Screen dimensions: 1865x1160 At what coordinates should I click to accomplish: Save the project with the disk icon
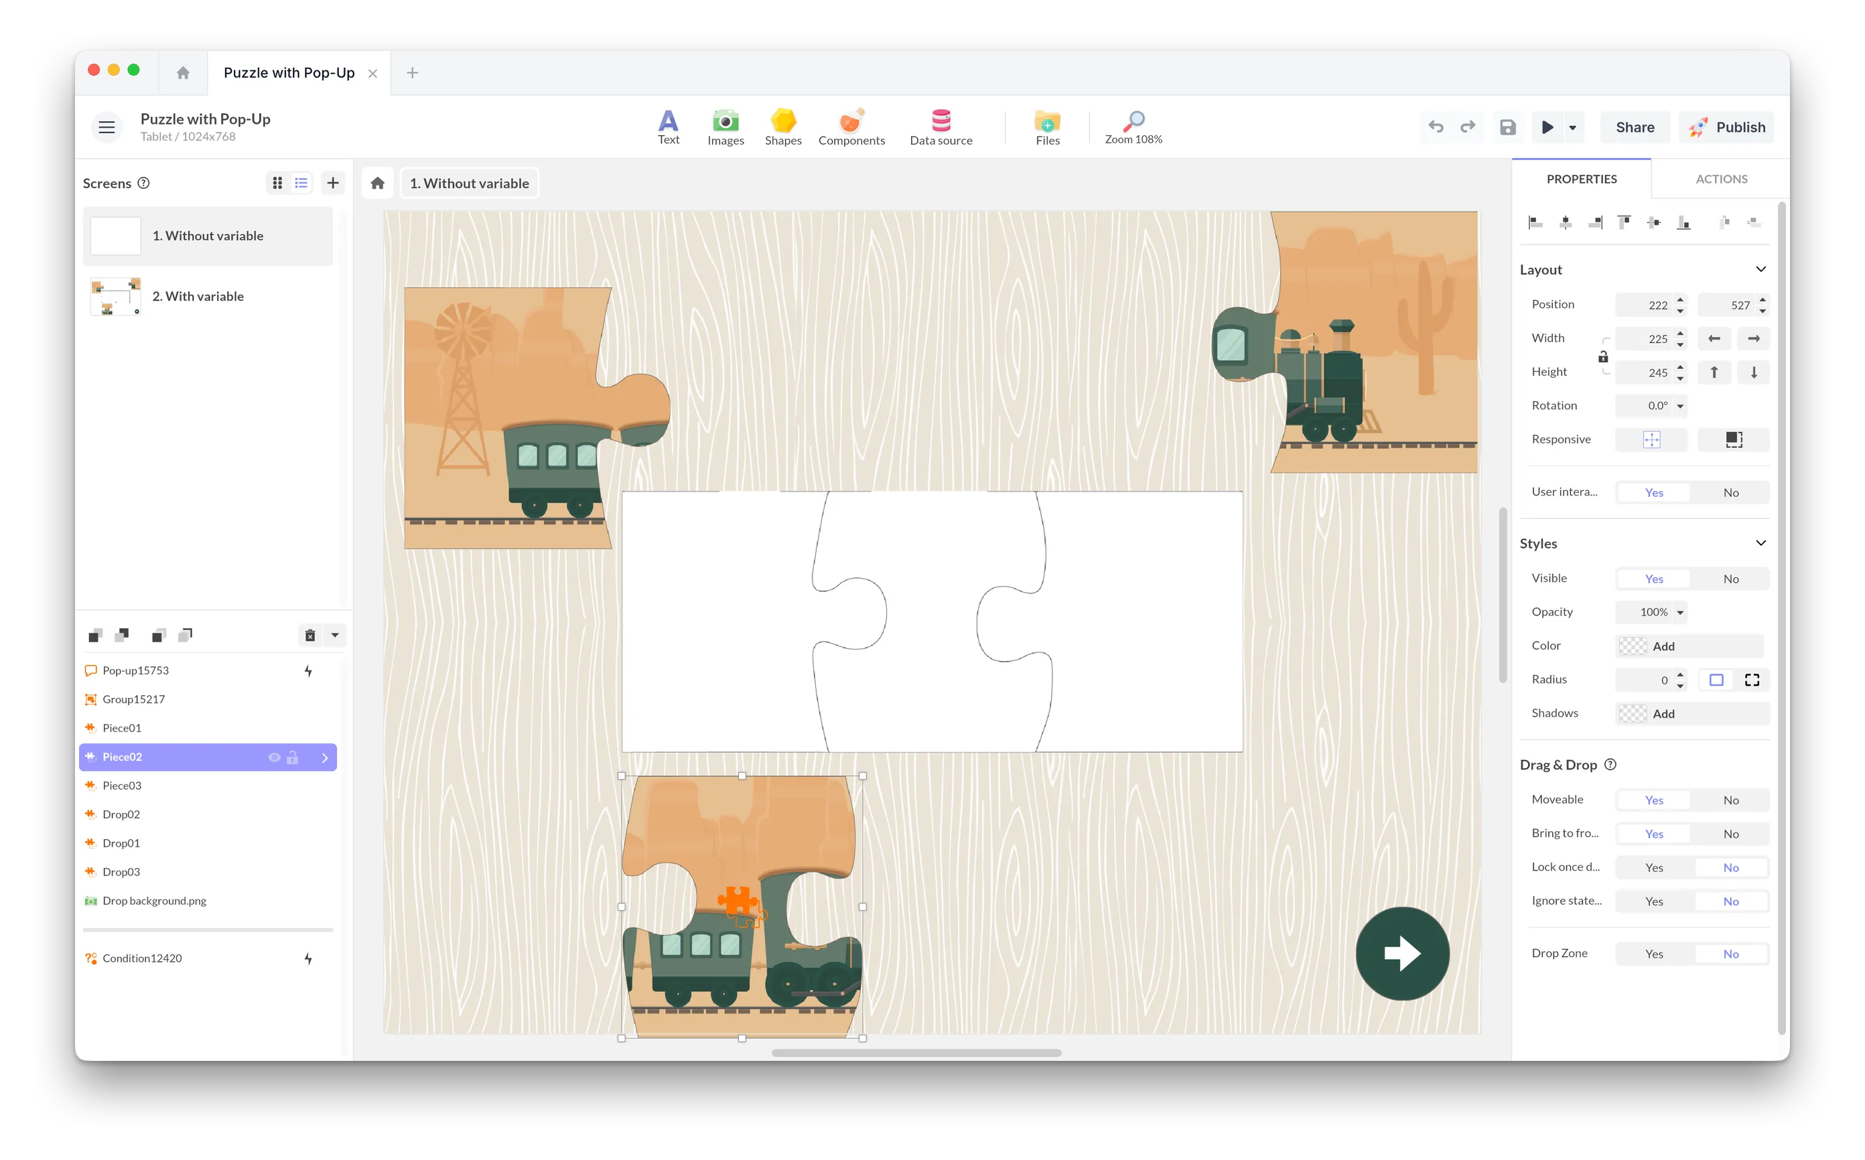[x=1507, y=127]
